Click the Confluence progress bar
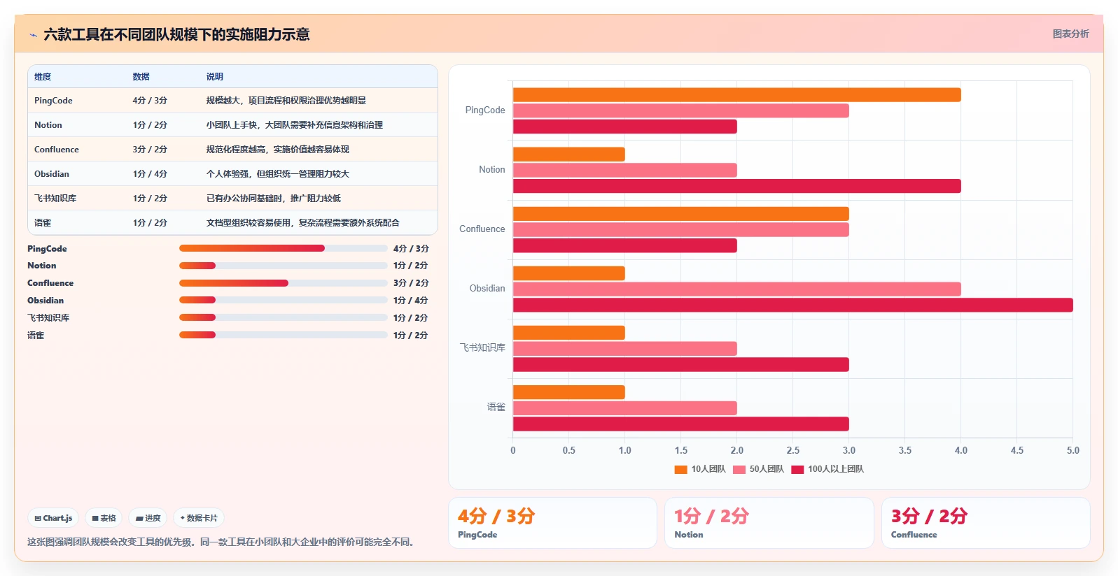 click(x=284, y=283)
